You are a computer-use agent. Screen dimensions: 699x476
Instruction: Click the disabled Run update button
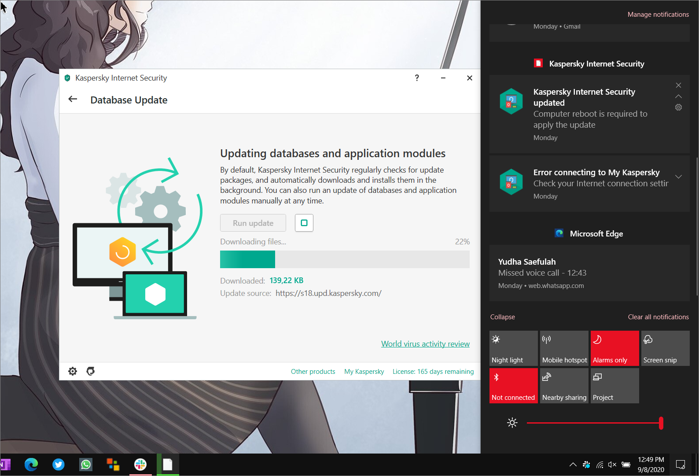click(x=253, y=223)
